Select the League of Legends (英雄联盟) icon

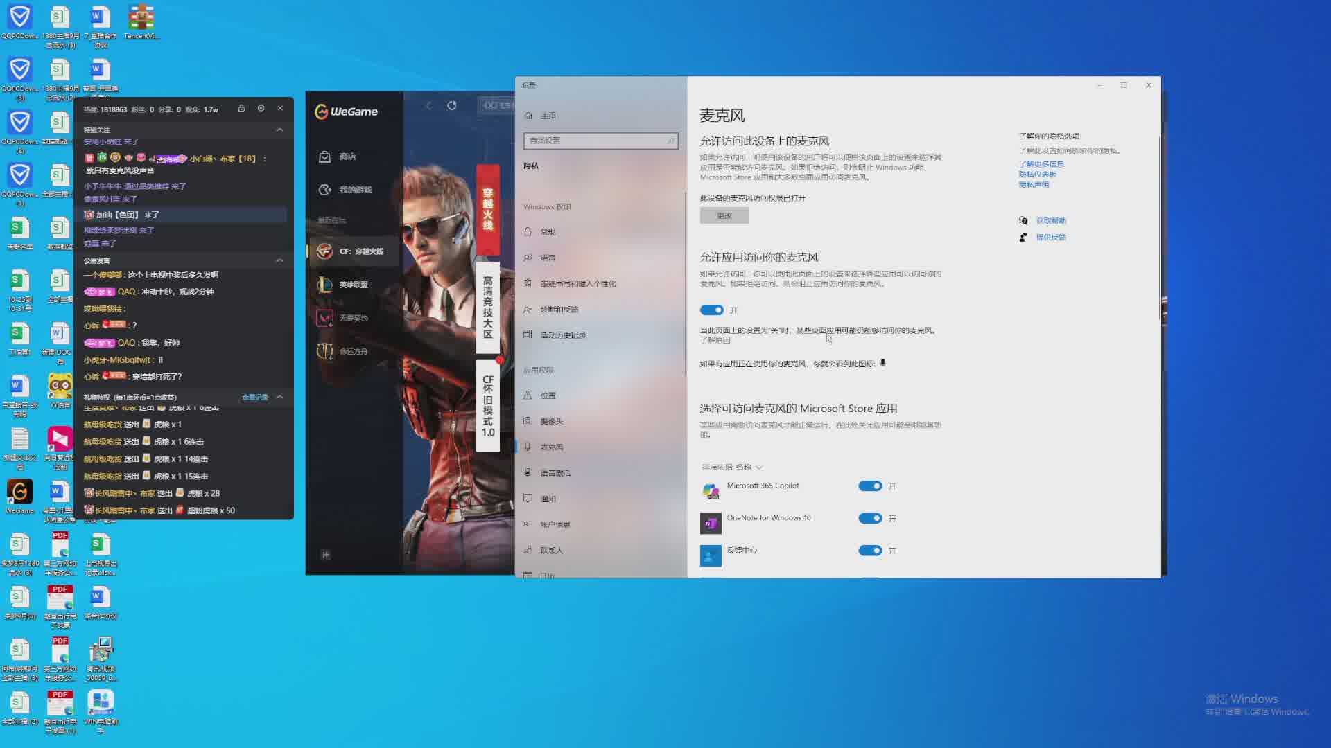click(x=324, y=285)
